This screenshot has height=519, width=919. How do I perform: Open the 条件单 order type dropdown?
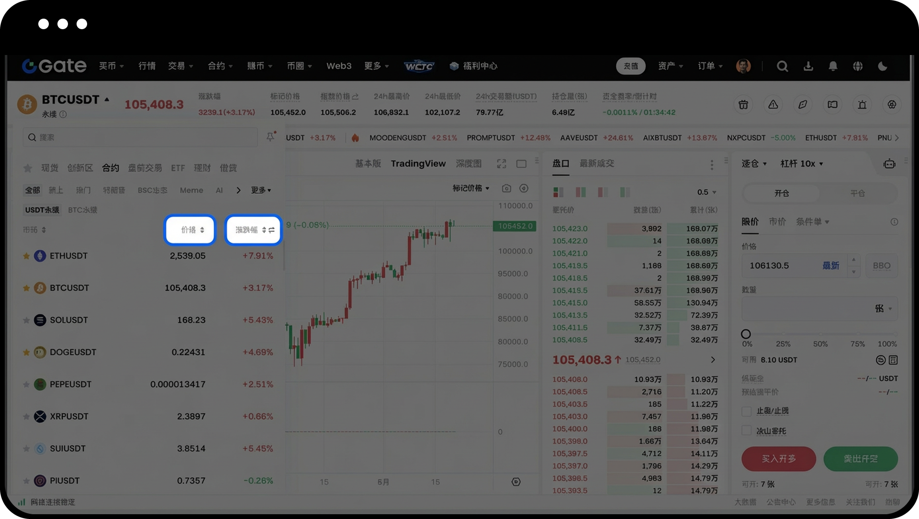point(812,222)
